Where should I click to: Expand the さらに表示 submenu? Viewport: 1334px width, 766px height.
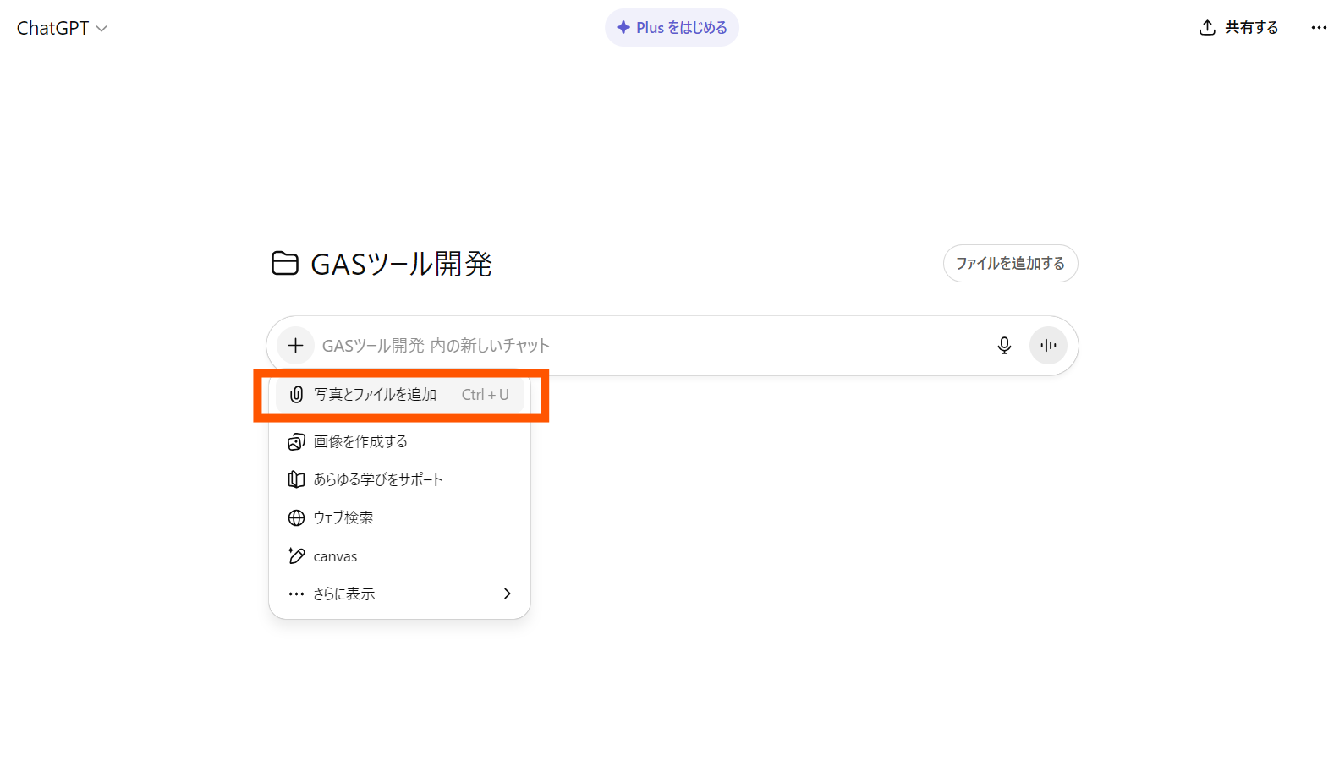399,594
